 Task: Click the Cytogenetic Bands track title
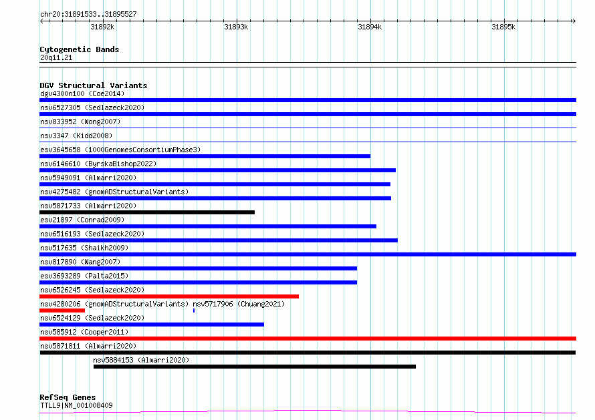pyautogui.click(x=80, y=49)
